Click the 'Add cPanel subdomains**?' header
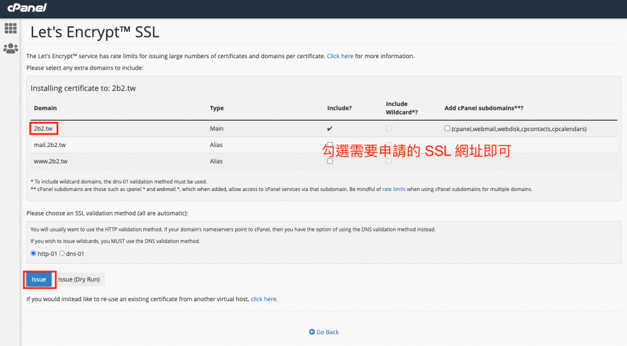The width and height of the screenshot is (627, 346). tap(484, 108)
